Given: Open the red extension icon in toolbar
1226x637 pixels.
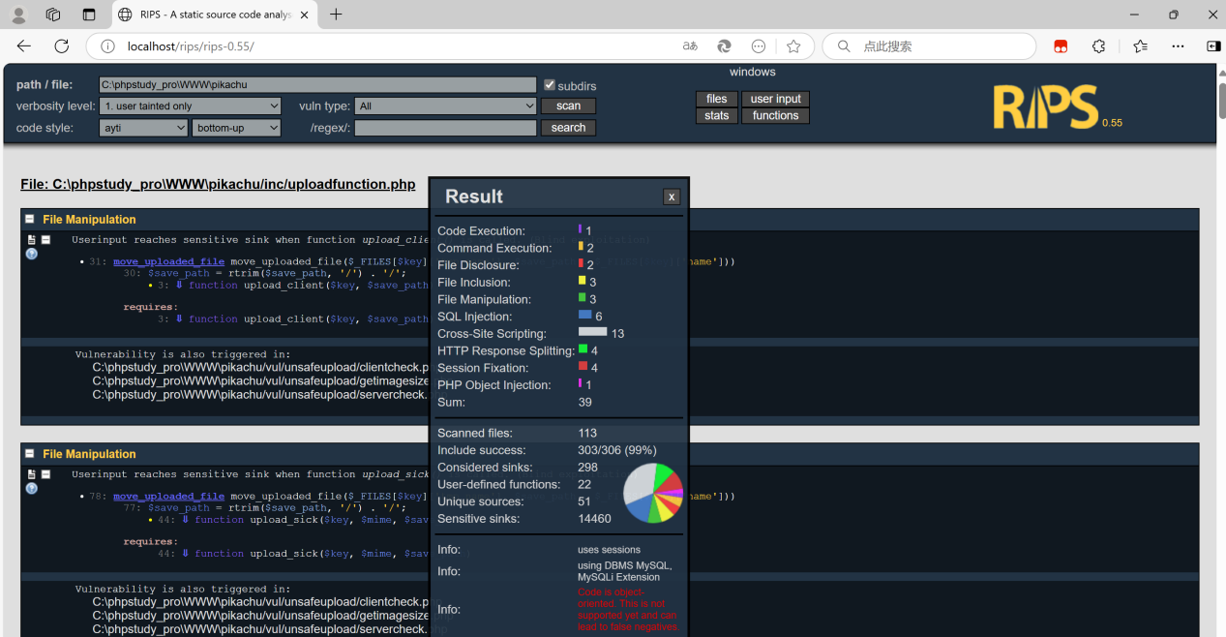Looking at the screenshot, I should [1061, 45].
